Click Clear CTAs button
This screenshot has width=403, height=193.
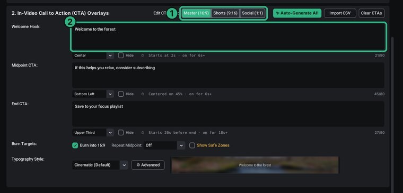371,13
